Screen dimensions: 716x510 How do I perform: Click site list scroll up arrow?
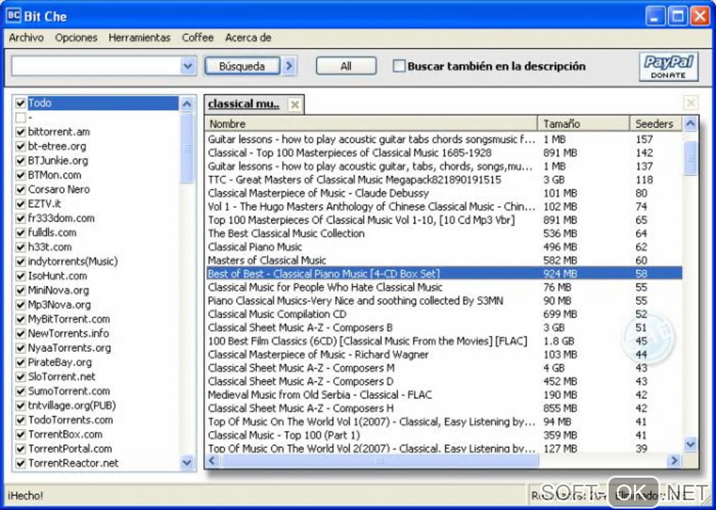(187, 104)
